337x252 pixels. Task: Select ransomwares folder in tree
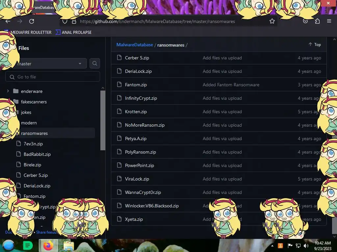pyautogui.click(x=34, y=133)
